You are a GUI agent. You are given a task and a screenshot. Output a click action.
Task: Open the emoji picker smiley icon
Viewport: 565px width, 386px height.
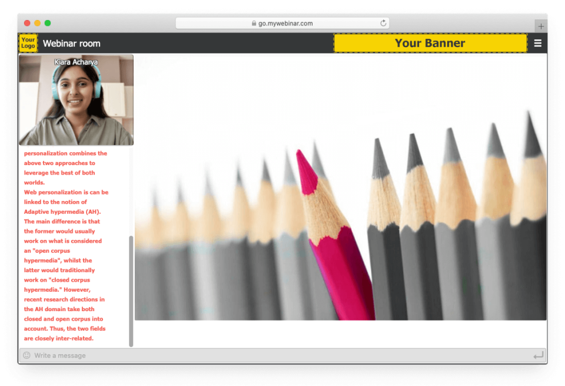(26, 355)
